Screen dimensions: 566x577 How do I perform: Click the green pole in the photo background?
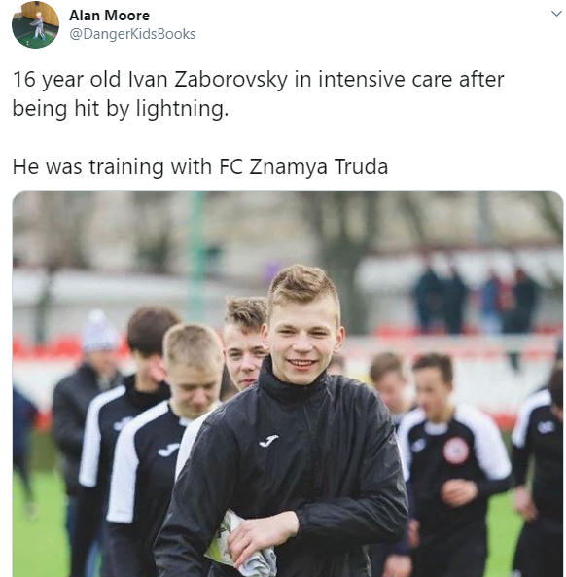pos(196,258)
